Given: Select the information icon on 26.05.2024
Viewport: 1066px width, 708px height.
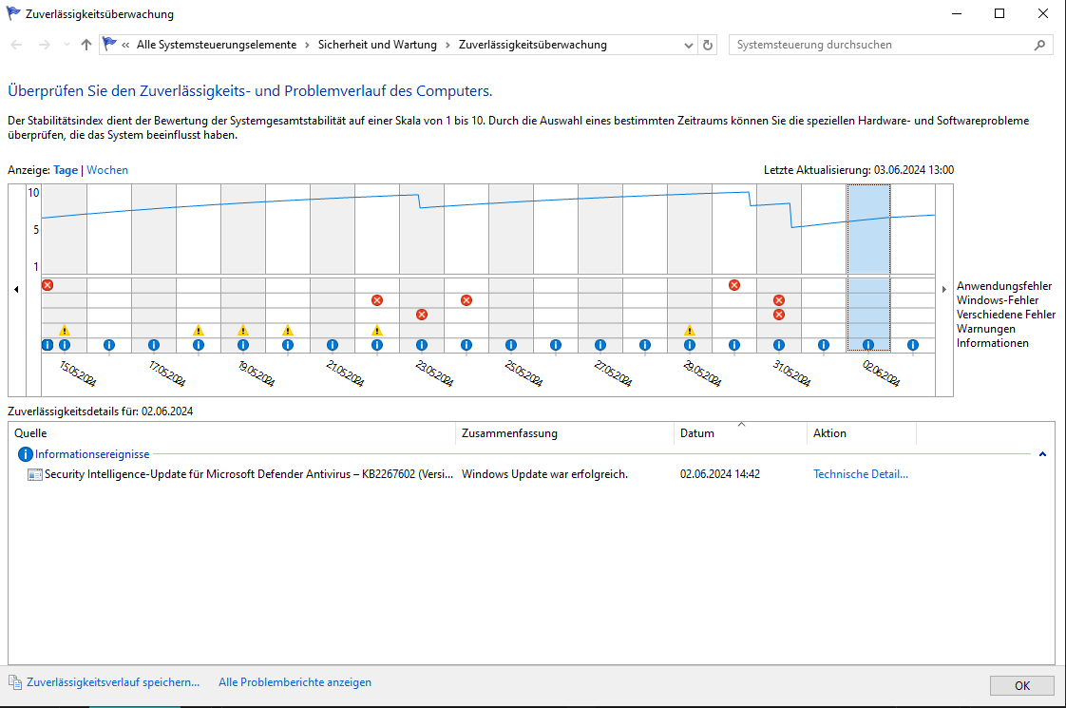Looking at the screenshot, I should click(x=556, y=345).
